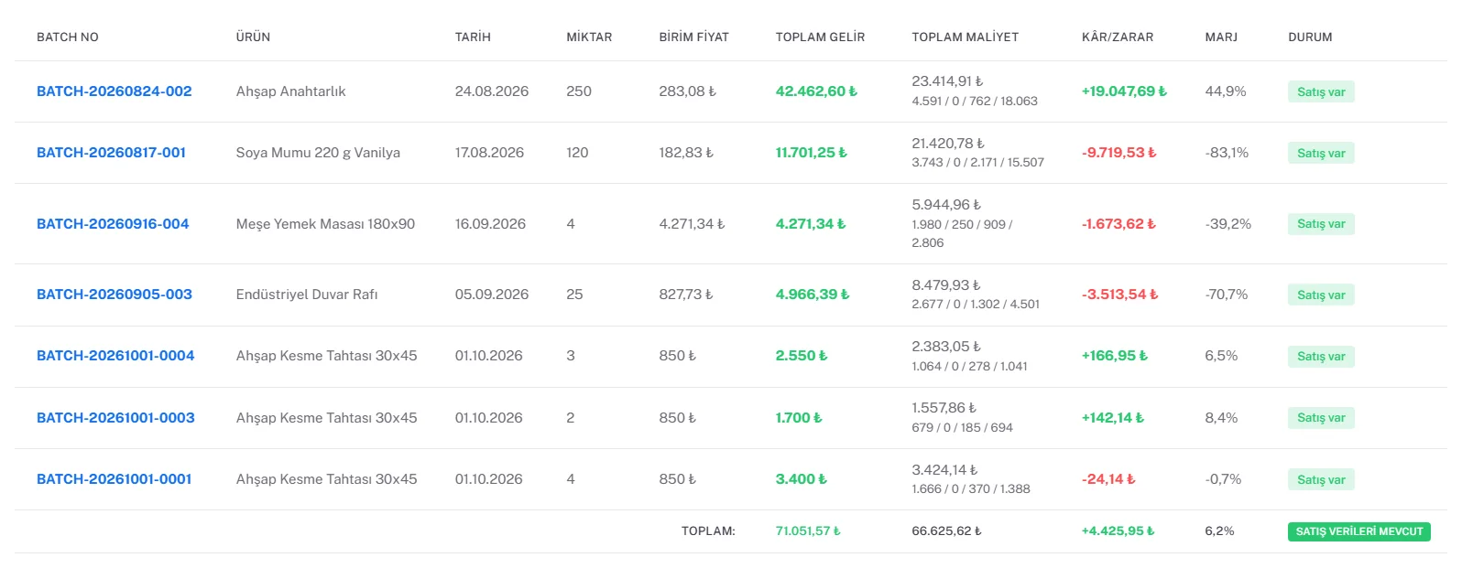The image size is (1462, 568).
Task: Open batch BATCH-20261001-0004 link
Action: click(x=115, y=356)
